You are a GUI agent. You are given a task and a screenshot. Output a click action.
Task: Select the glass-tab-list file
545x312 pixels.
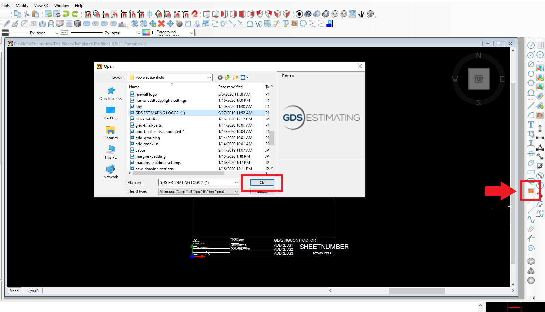(x=147, y=119)
